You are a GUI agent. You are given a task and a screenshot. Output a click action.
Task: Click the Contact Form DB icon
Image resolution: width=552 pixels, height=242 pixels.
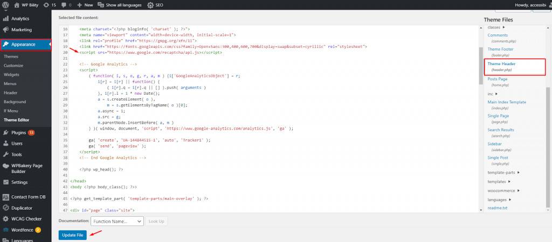coord(5,197)
